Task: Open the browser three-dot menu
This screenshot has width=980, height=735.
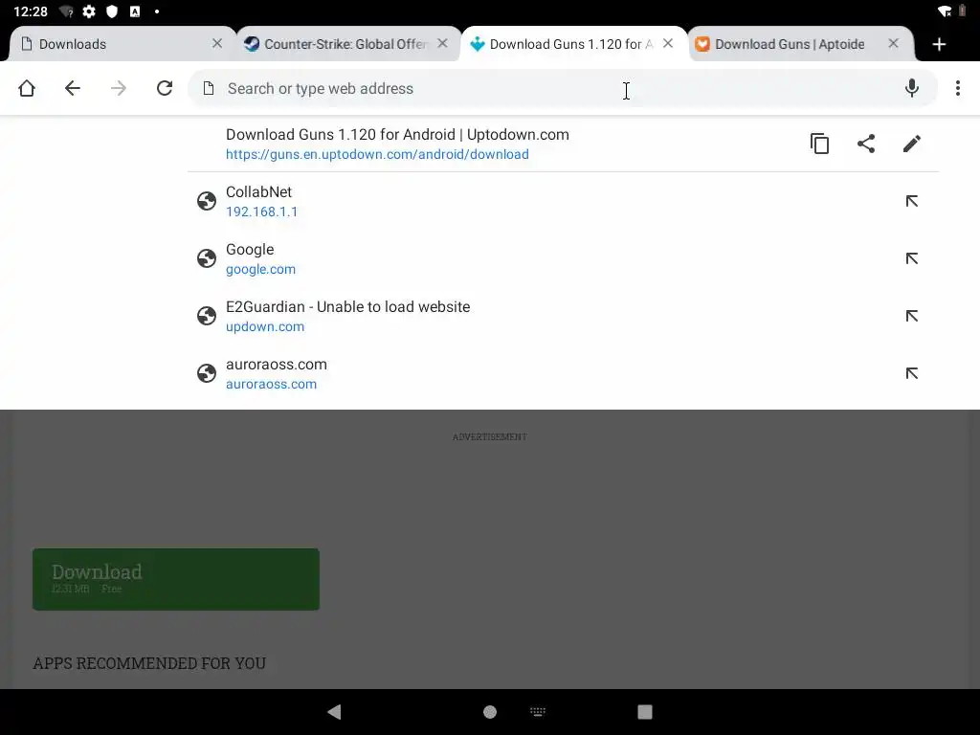Action: [957, 88]
